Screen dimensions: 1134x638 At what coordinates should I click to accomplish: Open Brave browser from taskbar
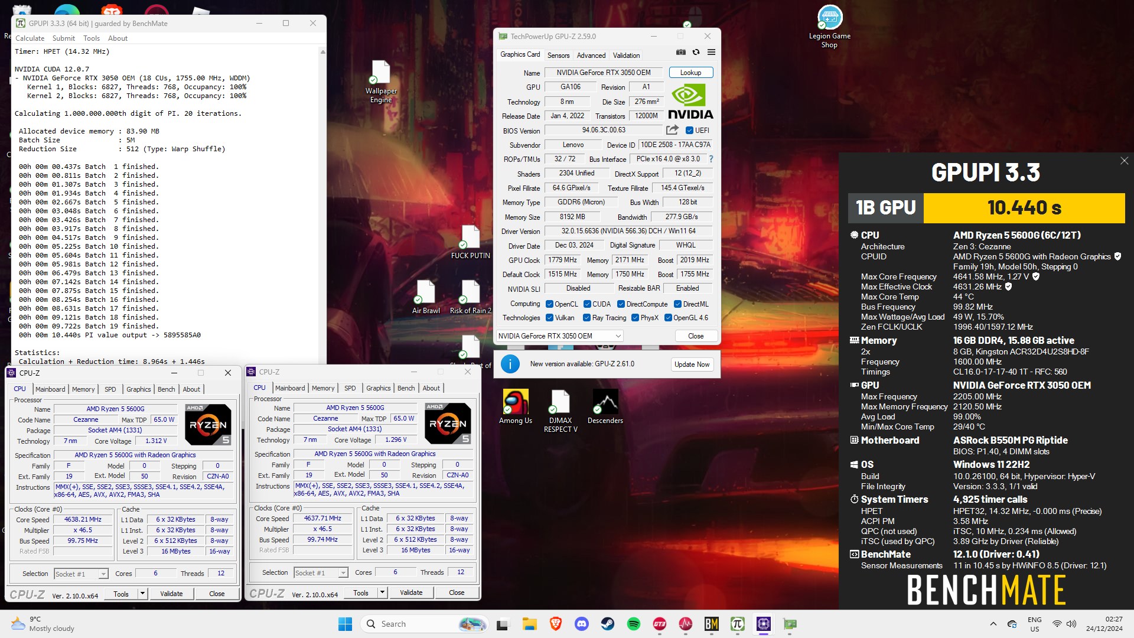555,624
